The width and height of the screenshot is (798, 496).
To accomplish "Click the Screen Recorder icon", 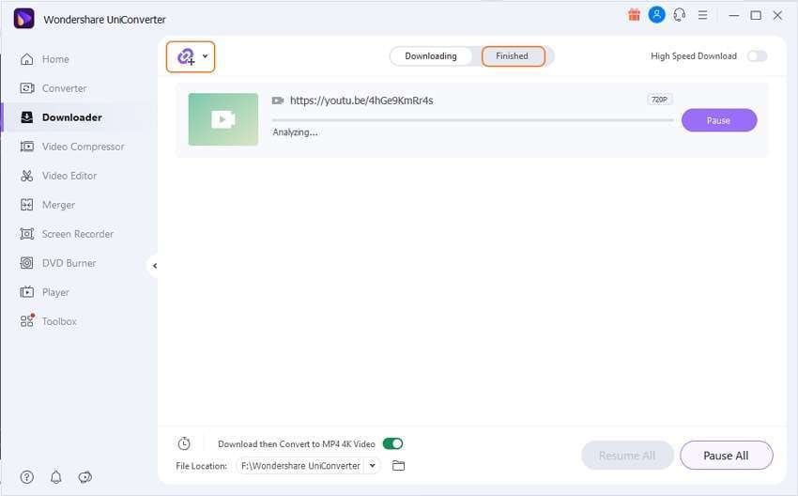I will pyautogui.click(x=26, y=234).
